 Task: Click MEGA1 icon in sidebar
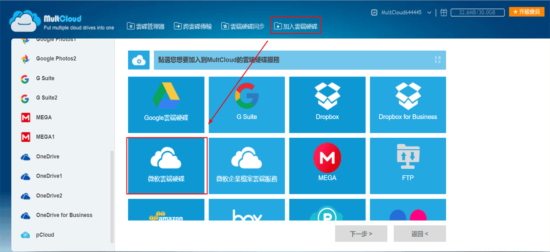[25, 137]
